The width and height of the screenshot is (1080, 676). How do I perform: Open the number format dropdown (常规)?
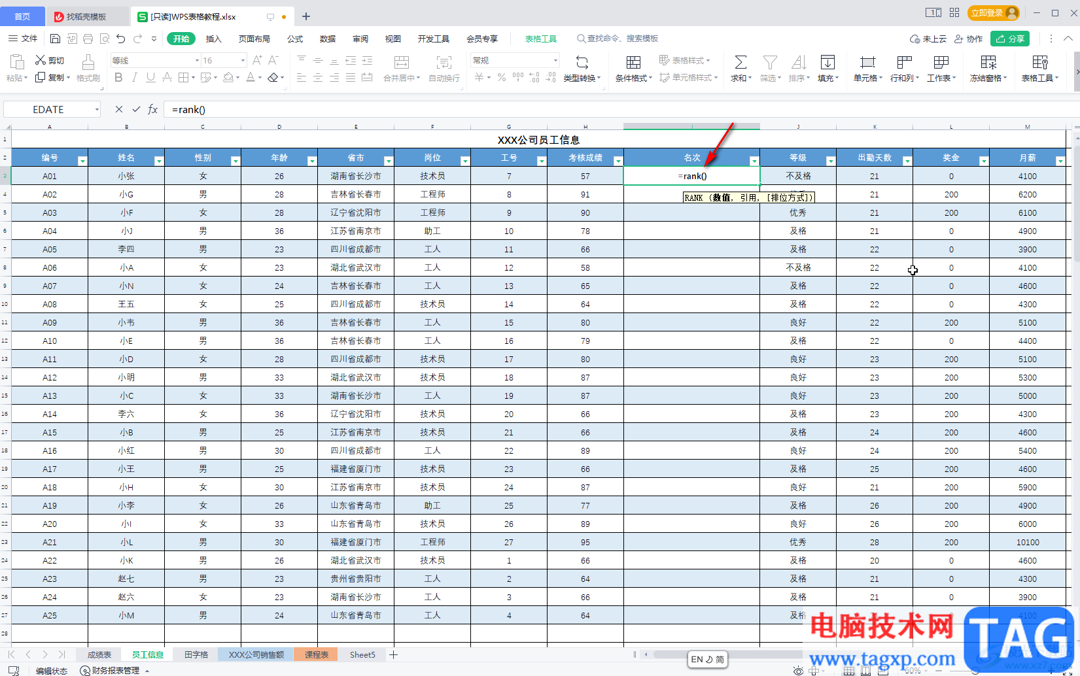555,60
